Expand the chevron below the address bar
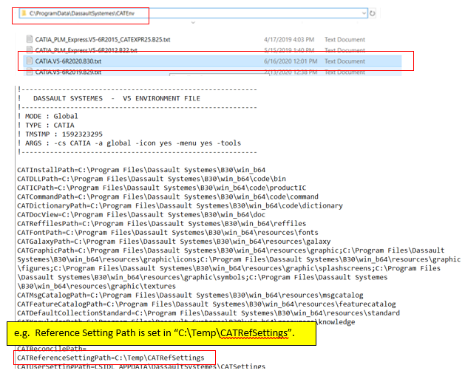 point(193,22)
